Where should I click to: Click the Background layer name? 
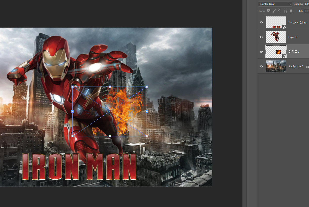tap(295, 66)
